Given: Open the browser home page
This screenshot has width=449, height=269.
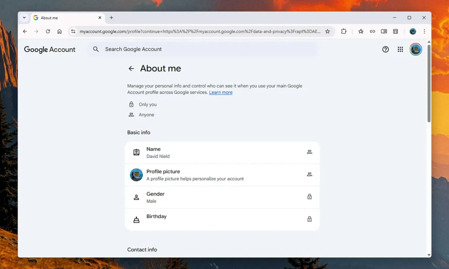Looking at the screenshot, I should click(x=59, y=31).
